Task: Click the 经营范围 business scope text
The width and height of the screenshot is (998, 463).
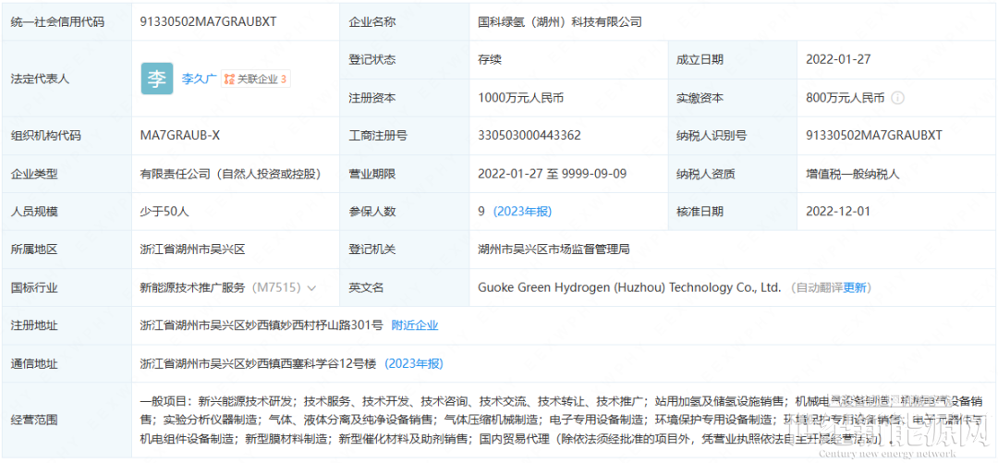Action: pyautogui.click(x=563, y=420)
